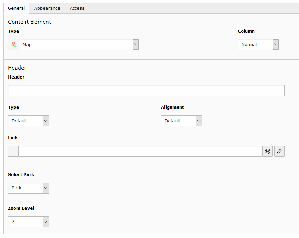
Task: Toggle the link field view icon
Action: click(267, 151)
